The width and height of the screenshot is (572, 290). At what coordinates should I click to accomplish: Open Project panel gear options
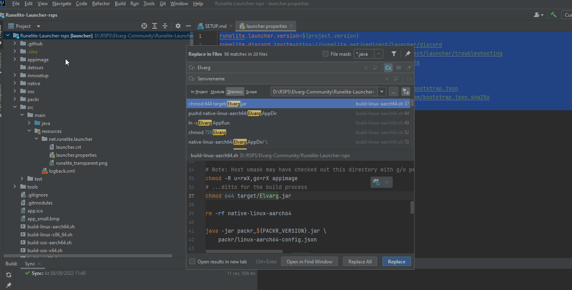[178, 26]
